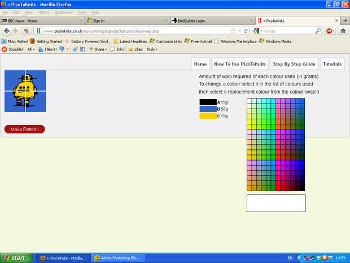
Task: Open the dropdown arrow beside thumbs-down
Action: point(67,49)
